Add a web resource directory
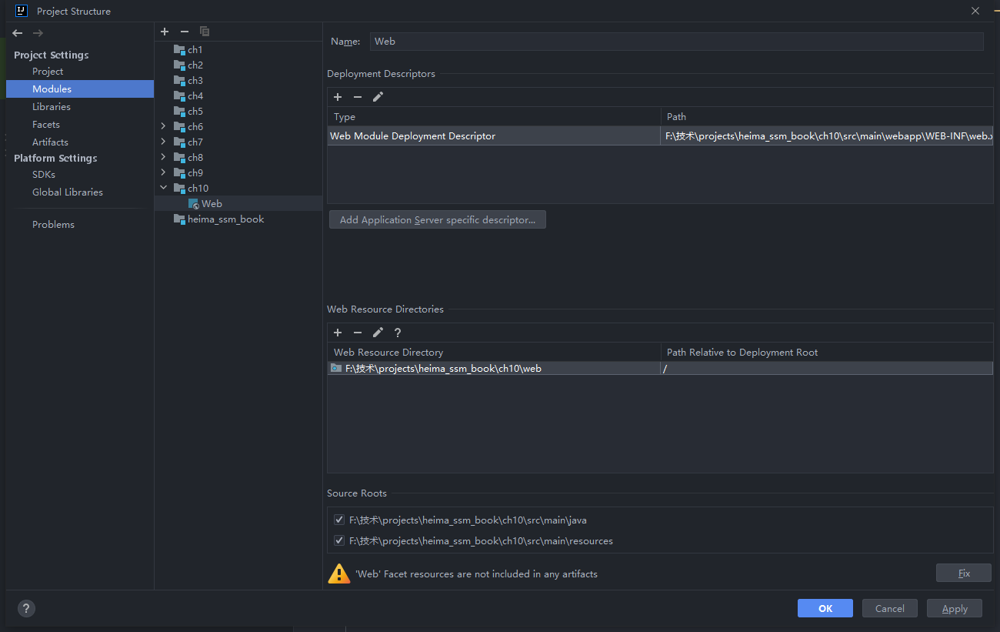This screenshot has height=632, width=1000. pyautogui.click(x=338, y=333)
